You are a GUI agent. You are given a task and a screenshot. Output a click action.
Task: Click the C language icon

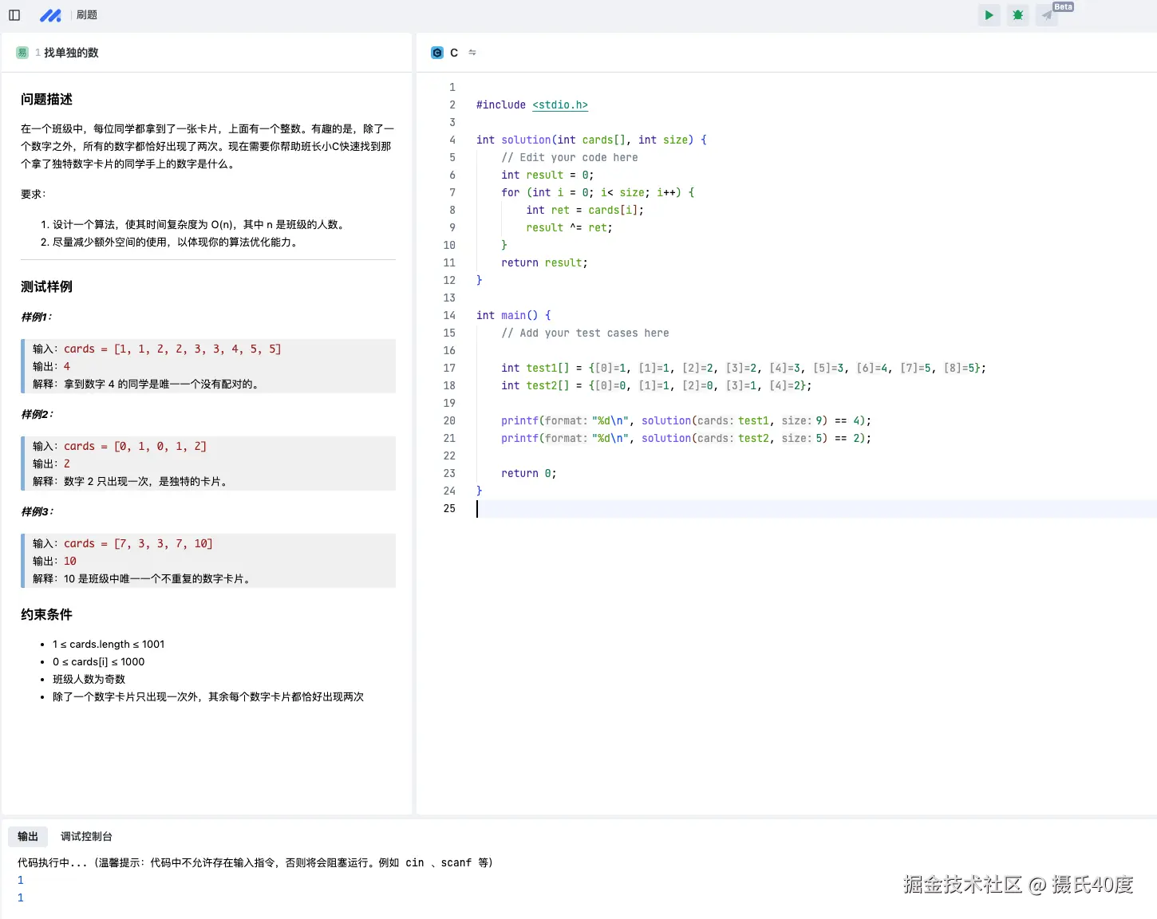coord(437,53)
